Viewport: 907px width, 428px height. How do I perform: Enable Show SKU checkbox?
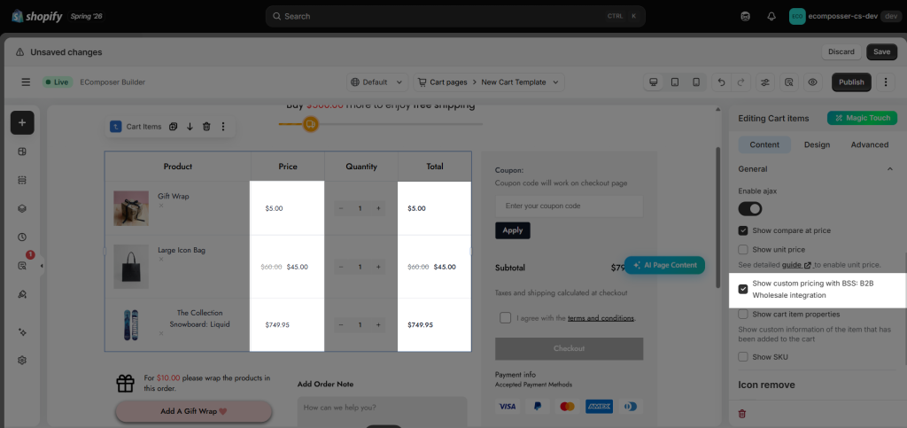(743, 357)
